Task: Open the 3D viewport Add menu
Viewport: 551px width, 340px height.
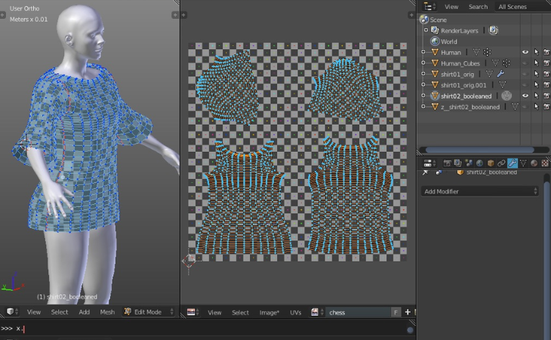Action: coord(84,311)
